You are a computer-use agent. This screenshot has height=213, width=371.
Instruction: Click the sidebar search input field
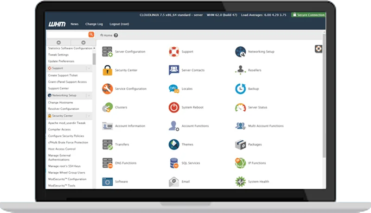point(67,35)
